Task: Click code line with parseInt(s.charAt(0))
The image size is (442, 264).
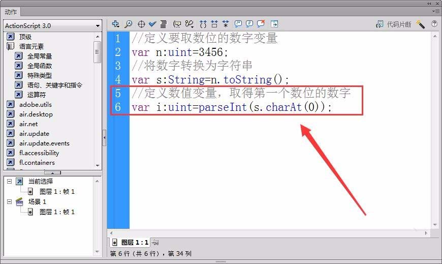Action: click(x=232, y=107)
